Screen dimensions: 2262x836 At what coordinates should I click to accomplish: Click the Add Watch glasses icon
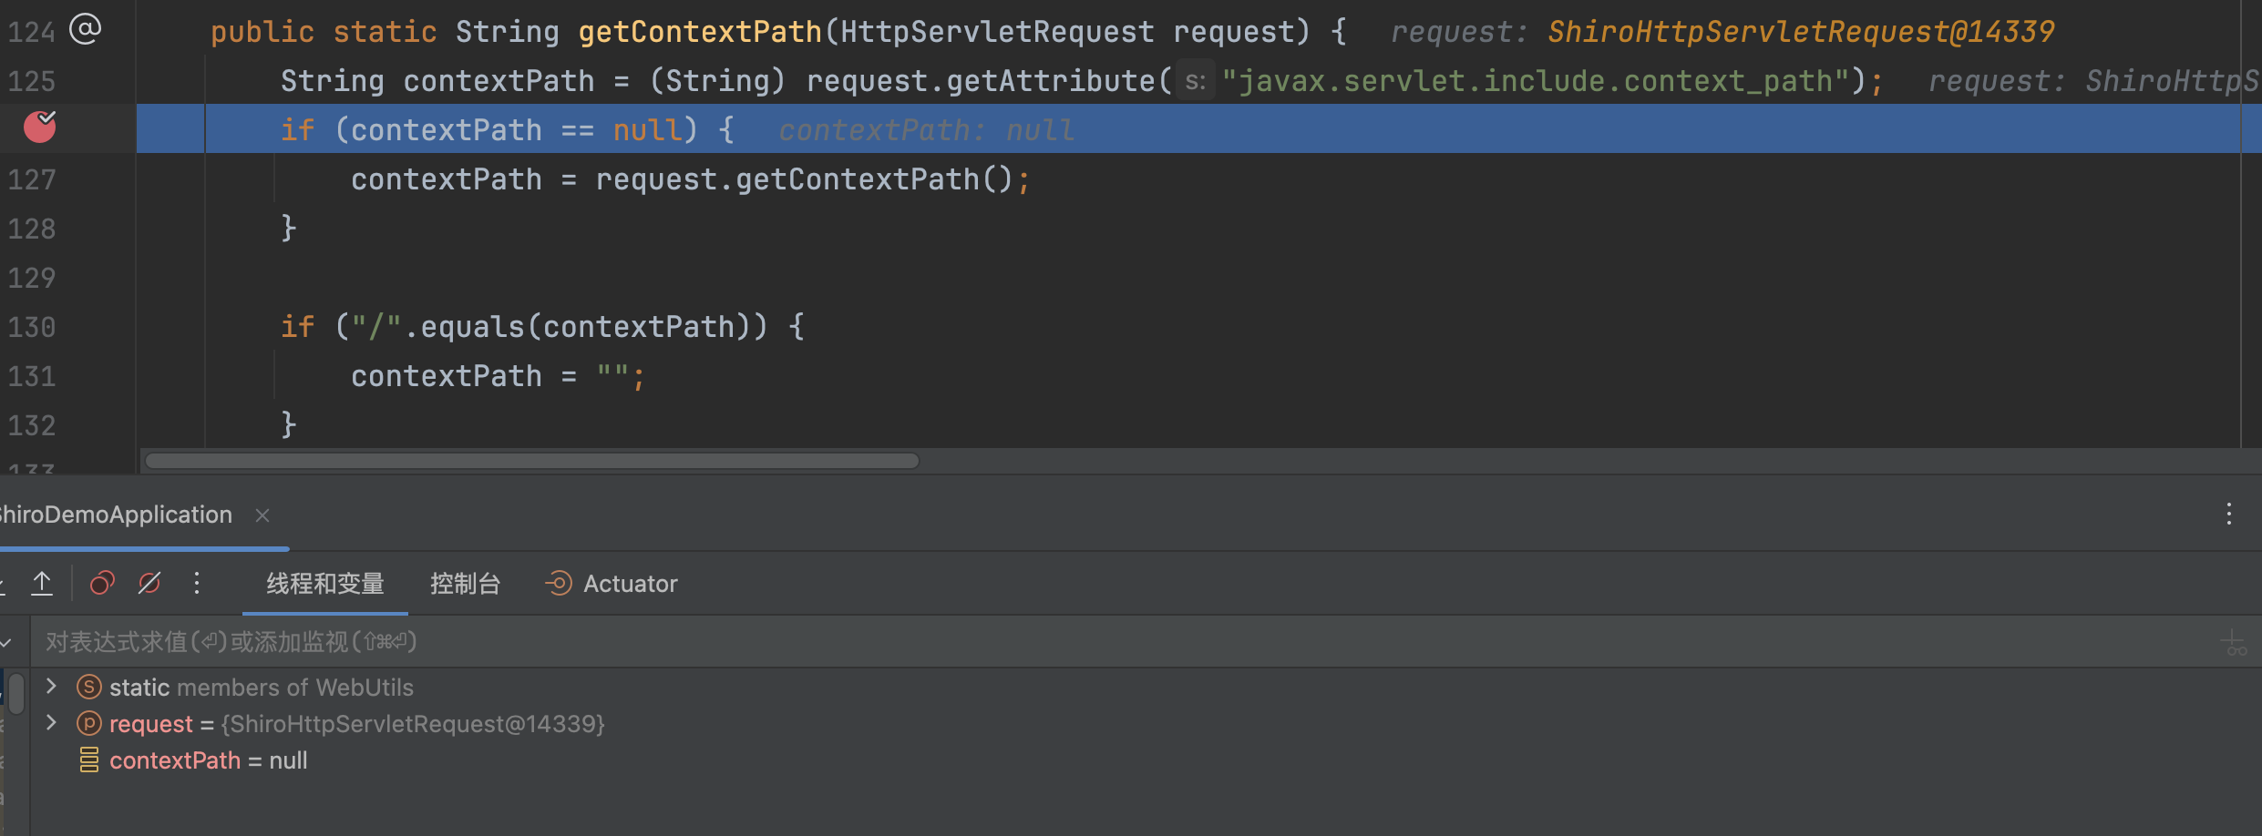(2234, 643)
